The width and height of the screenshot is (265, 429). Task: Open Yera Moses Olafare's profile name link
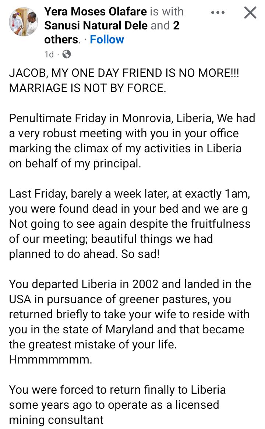95,12
